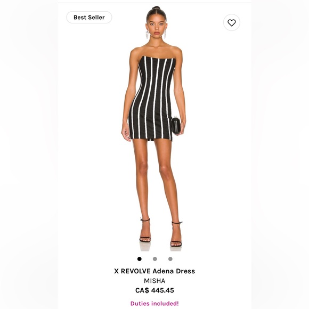Tap the Duties included! notice
The height and width of the screenshot is (309, 309).
(154, 303)
